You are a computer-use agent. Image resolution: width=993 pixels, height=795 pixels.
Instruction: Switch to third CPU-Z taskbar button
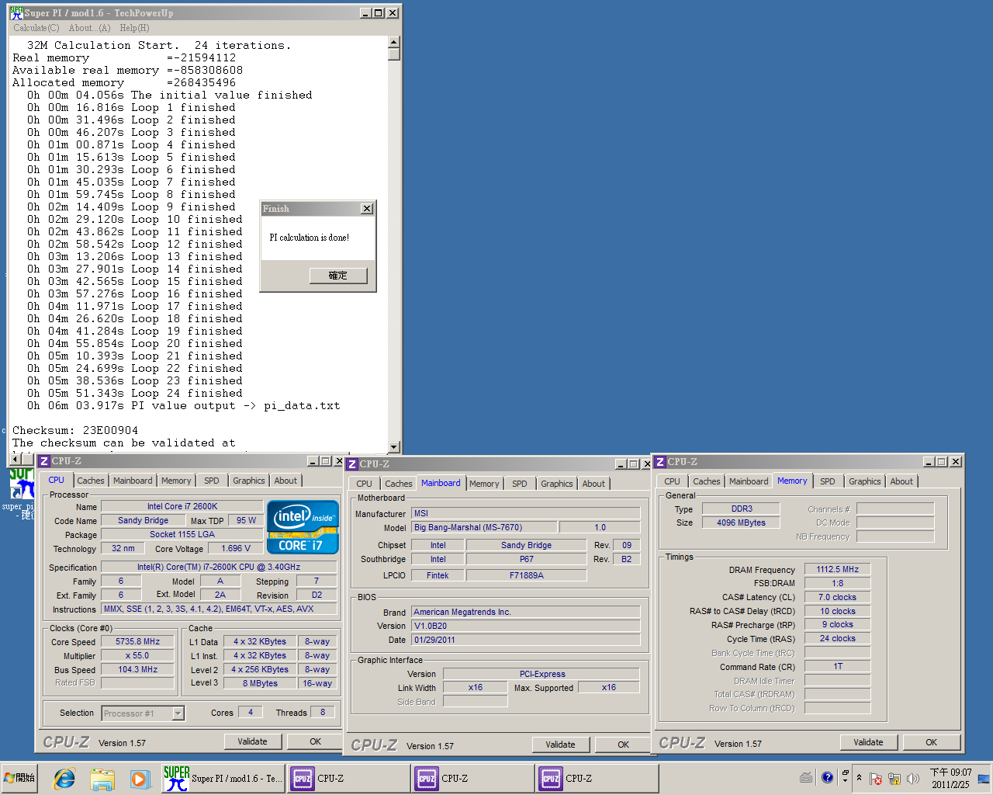tap(597, 778)
